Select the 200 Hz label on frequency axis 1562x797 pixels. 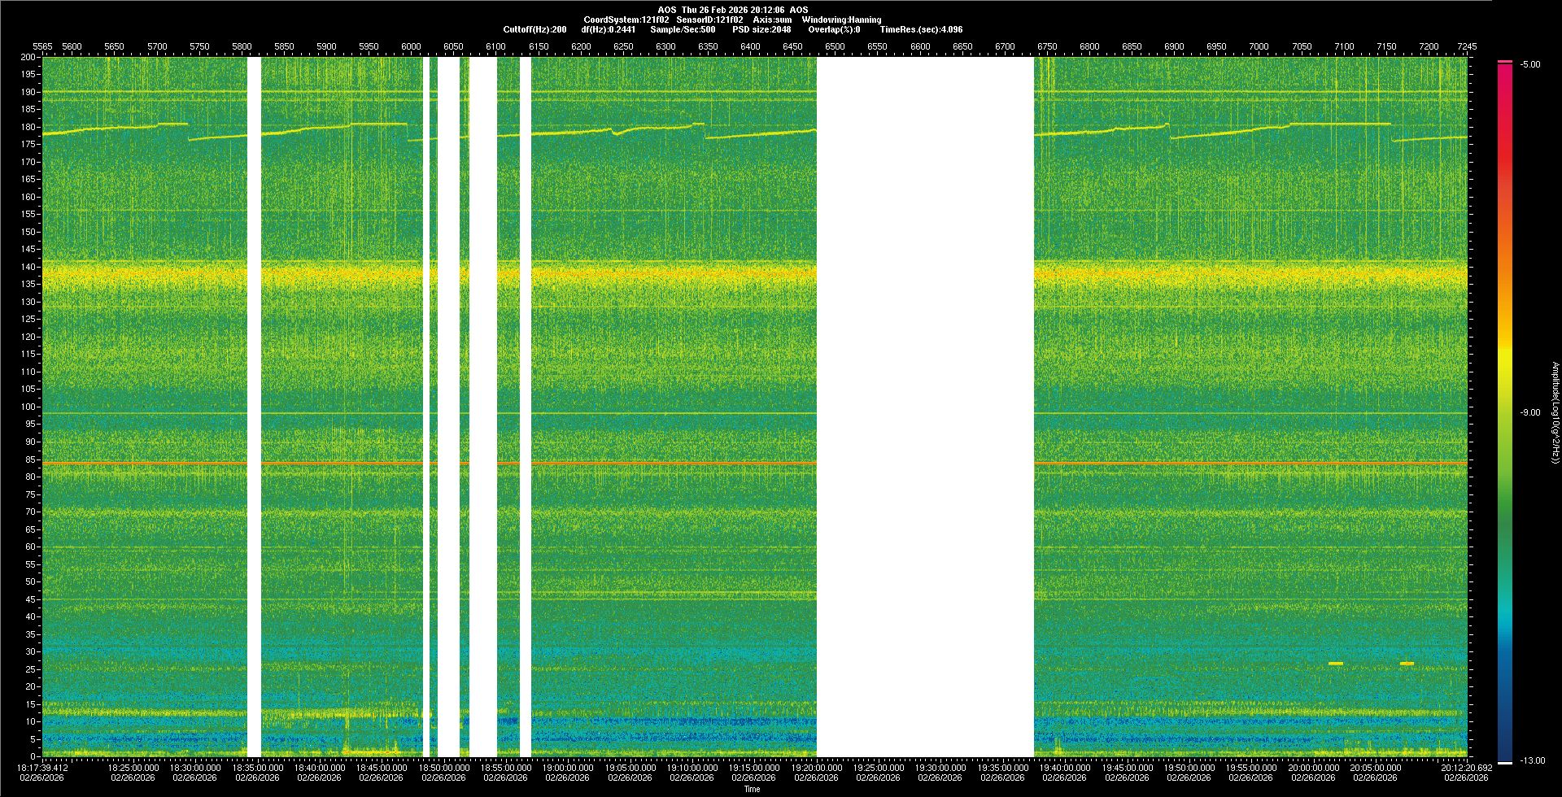click(x=28, y=57)
